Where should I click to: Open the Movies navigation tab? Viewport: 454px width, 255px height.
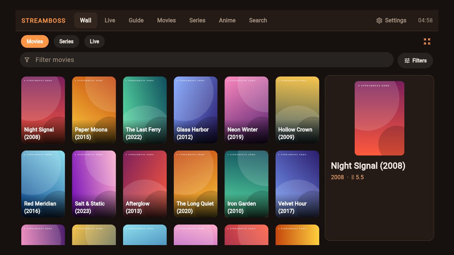point(166,21)
